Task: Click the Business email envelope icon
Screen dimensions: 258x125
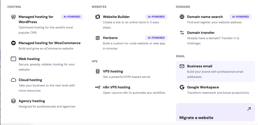Action: point(182,66)
